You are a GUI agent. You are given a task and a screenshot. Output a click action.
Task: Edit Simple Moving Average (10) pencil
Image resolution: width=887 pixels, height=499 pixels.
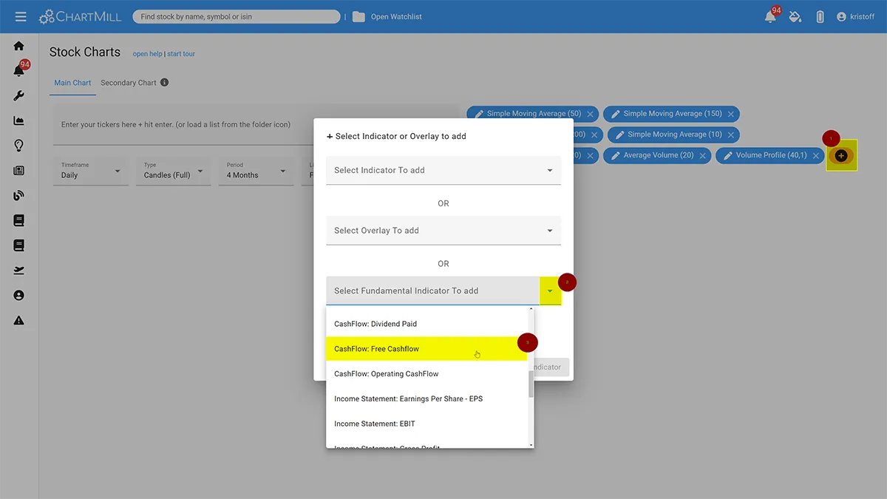click(x=619, y=135)
